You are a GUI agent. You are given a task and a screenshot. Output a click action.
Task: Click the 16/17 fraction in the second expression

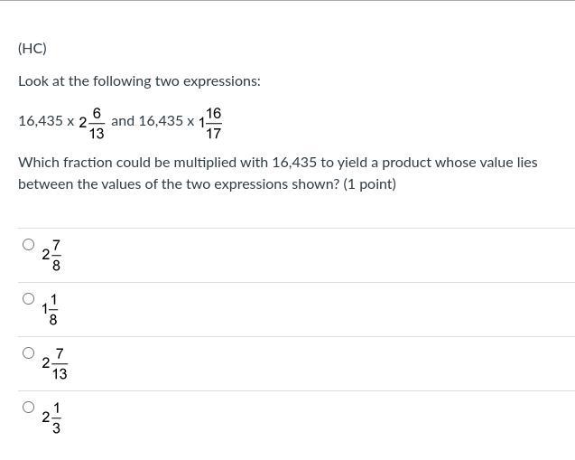213,123
